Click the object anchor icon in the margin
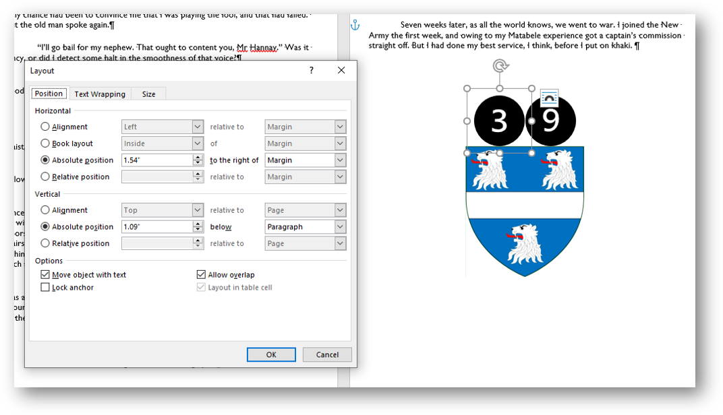723x415 pixels. [x=355, y=25]
